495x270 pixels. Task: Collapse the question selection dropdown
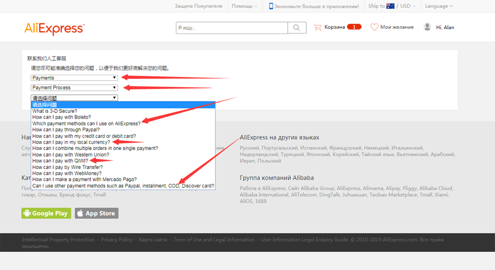click(74, 98)
